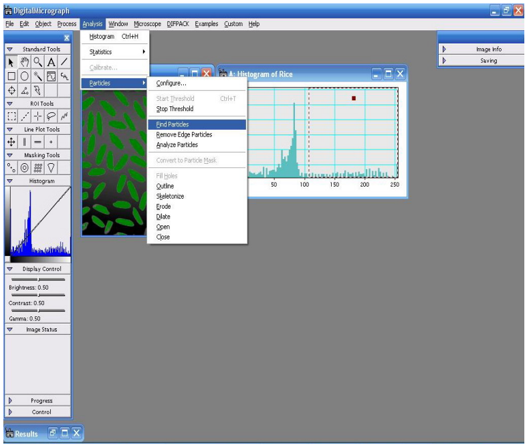The image size is (529, 448).
Task: Click the red marker in histogram plot
Action: pos(353,98)
